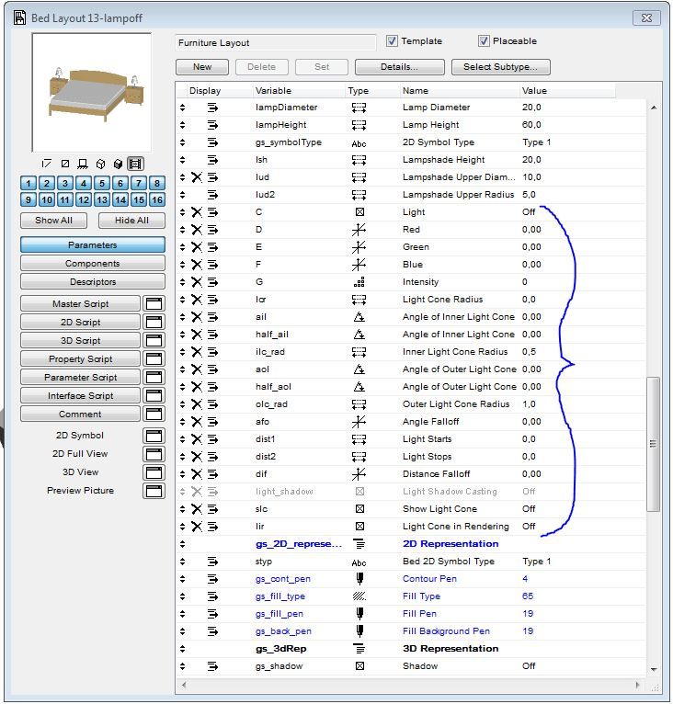The height and width of the screenshot is (704, 673).
Task: Click reorder arrows for lampDiameter row
Action: coord(182,108)
